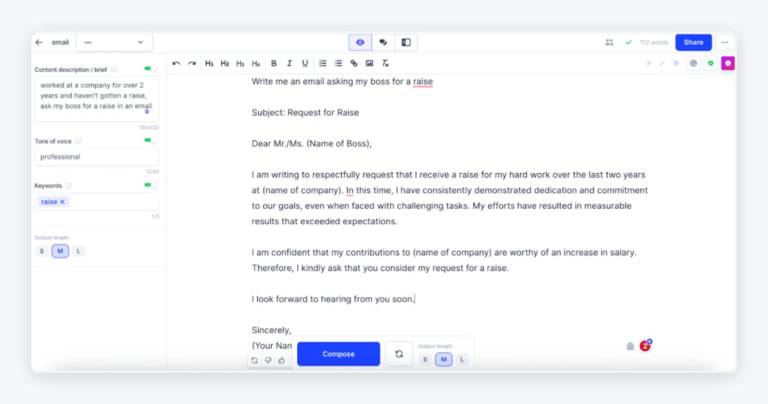Apply Heading 4 formatting
The image size is (768, 404).
pyautogui.click(x=256, y=64)
